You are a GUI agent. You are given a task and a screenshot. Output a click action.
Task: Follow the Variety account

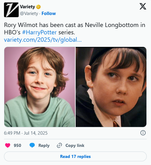49,13
